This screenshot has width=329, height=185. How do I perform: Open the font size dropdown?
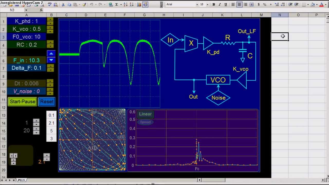point(207,4)
